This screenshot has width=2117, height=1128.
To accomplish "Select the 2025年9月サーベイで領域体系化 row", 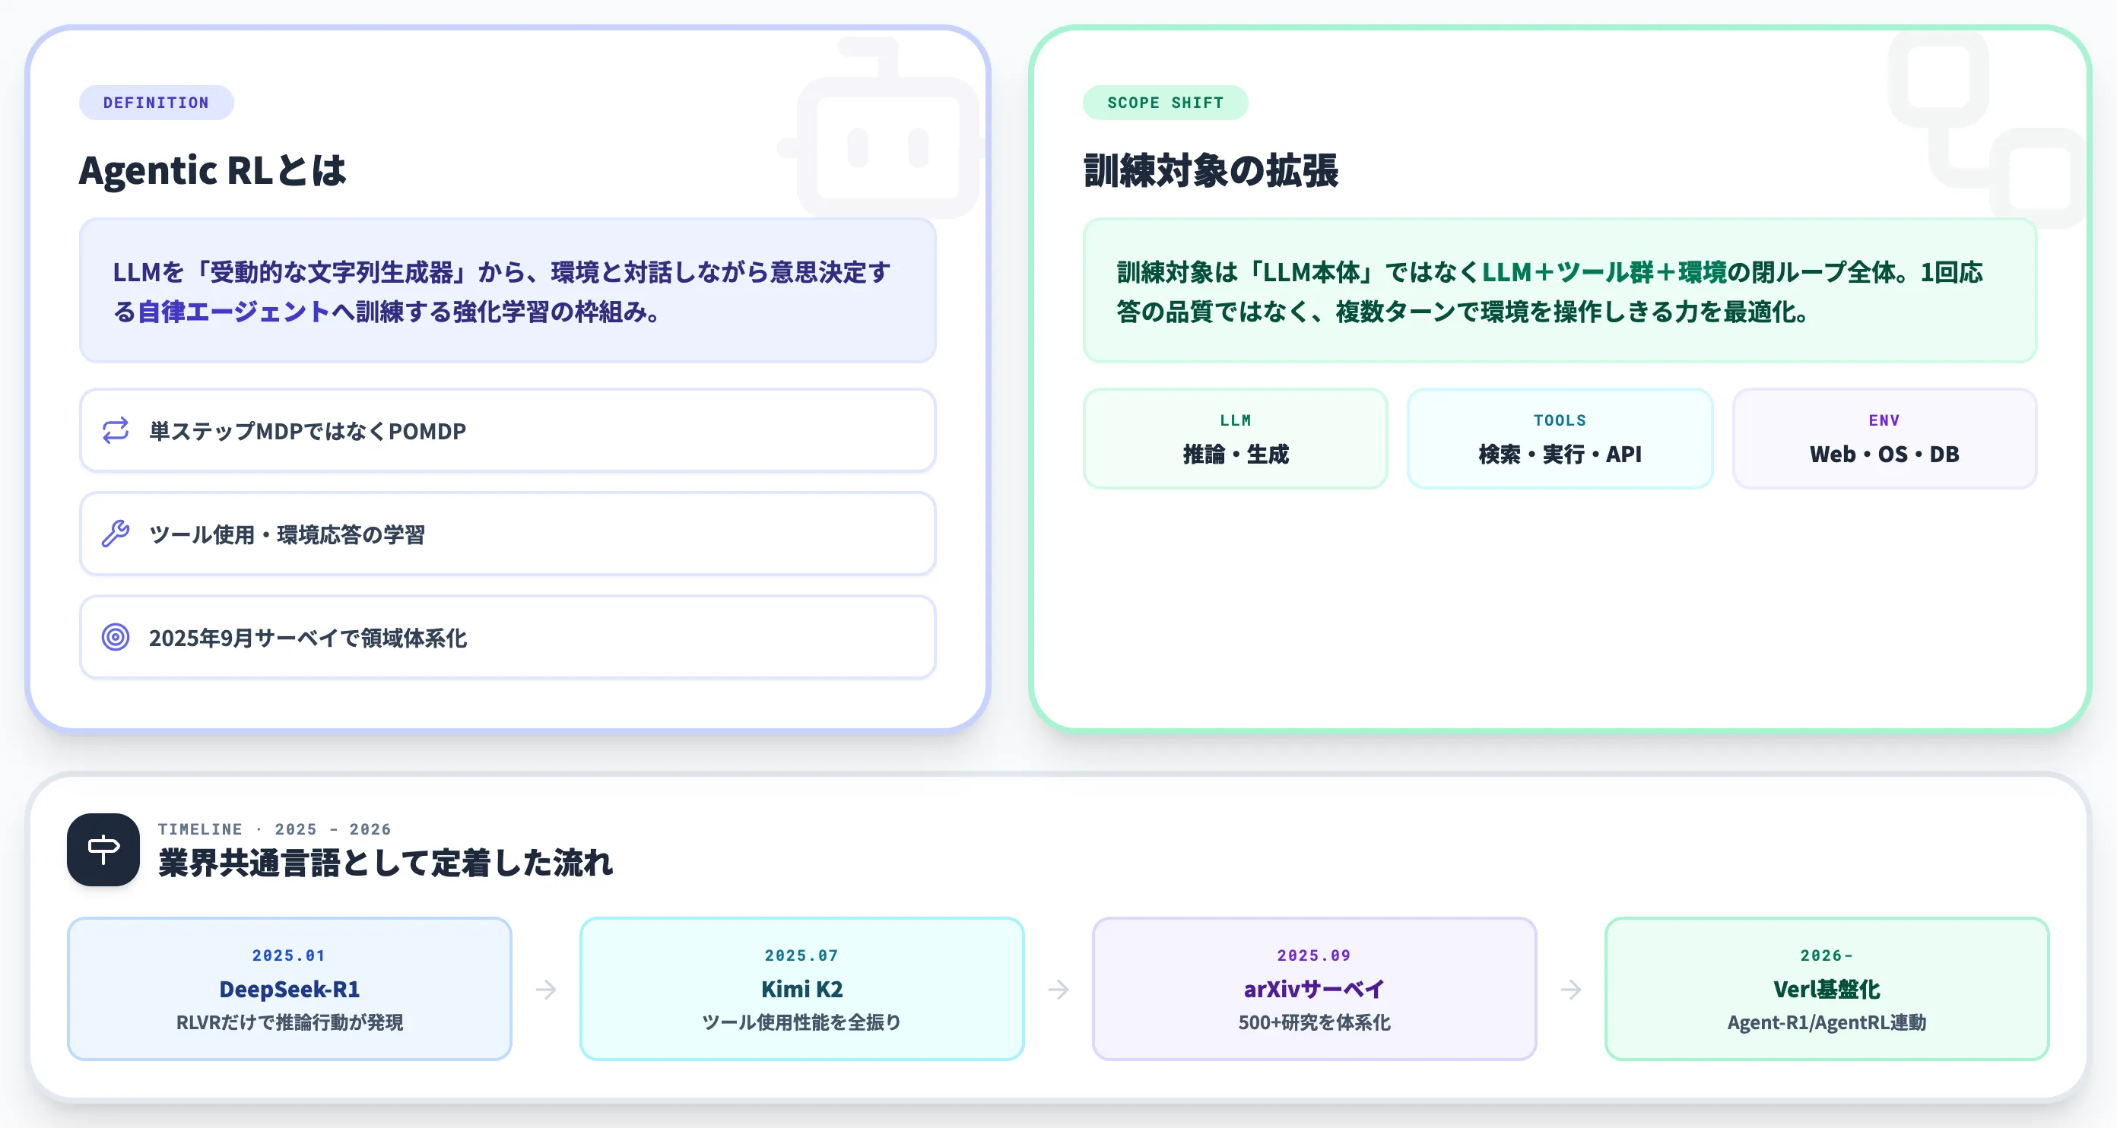I will [x=508, y=638].
